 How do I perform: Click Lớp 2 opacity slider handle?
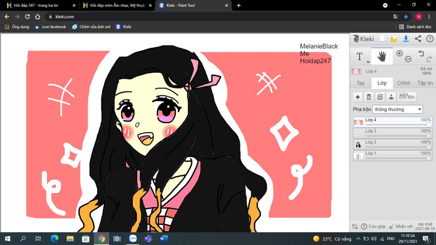pyautogui.click(x=428, y=147)
